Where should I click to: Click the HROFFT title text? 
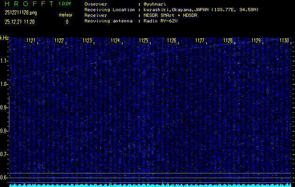28,4
